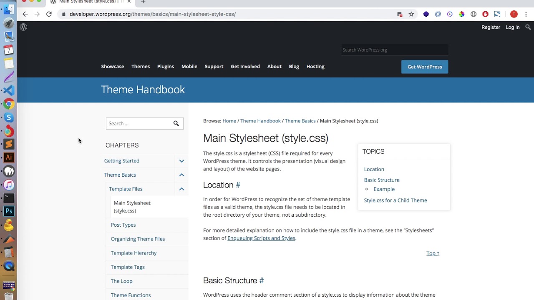Viewport: 534px width, 300px height.
Task: Open Theme Basics chapter link
Action: point(120,175)
